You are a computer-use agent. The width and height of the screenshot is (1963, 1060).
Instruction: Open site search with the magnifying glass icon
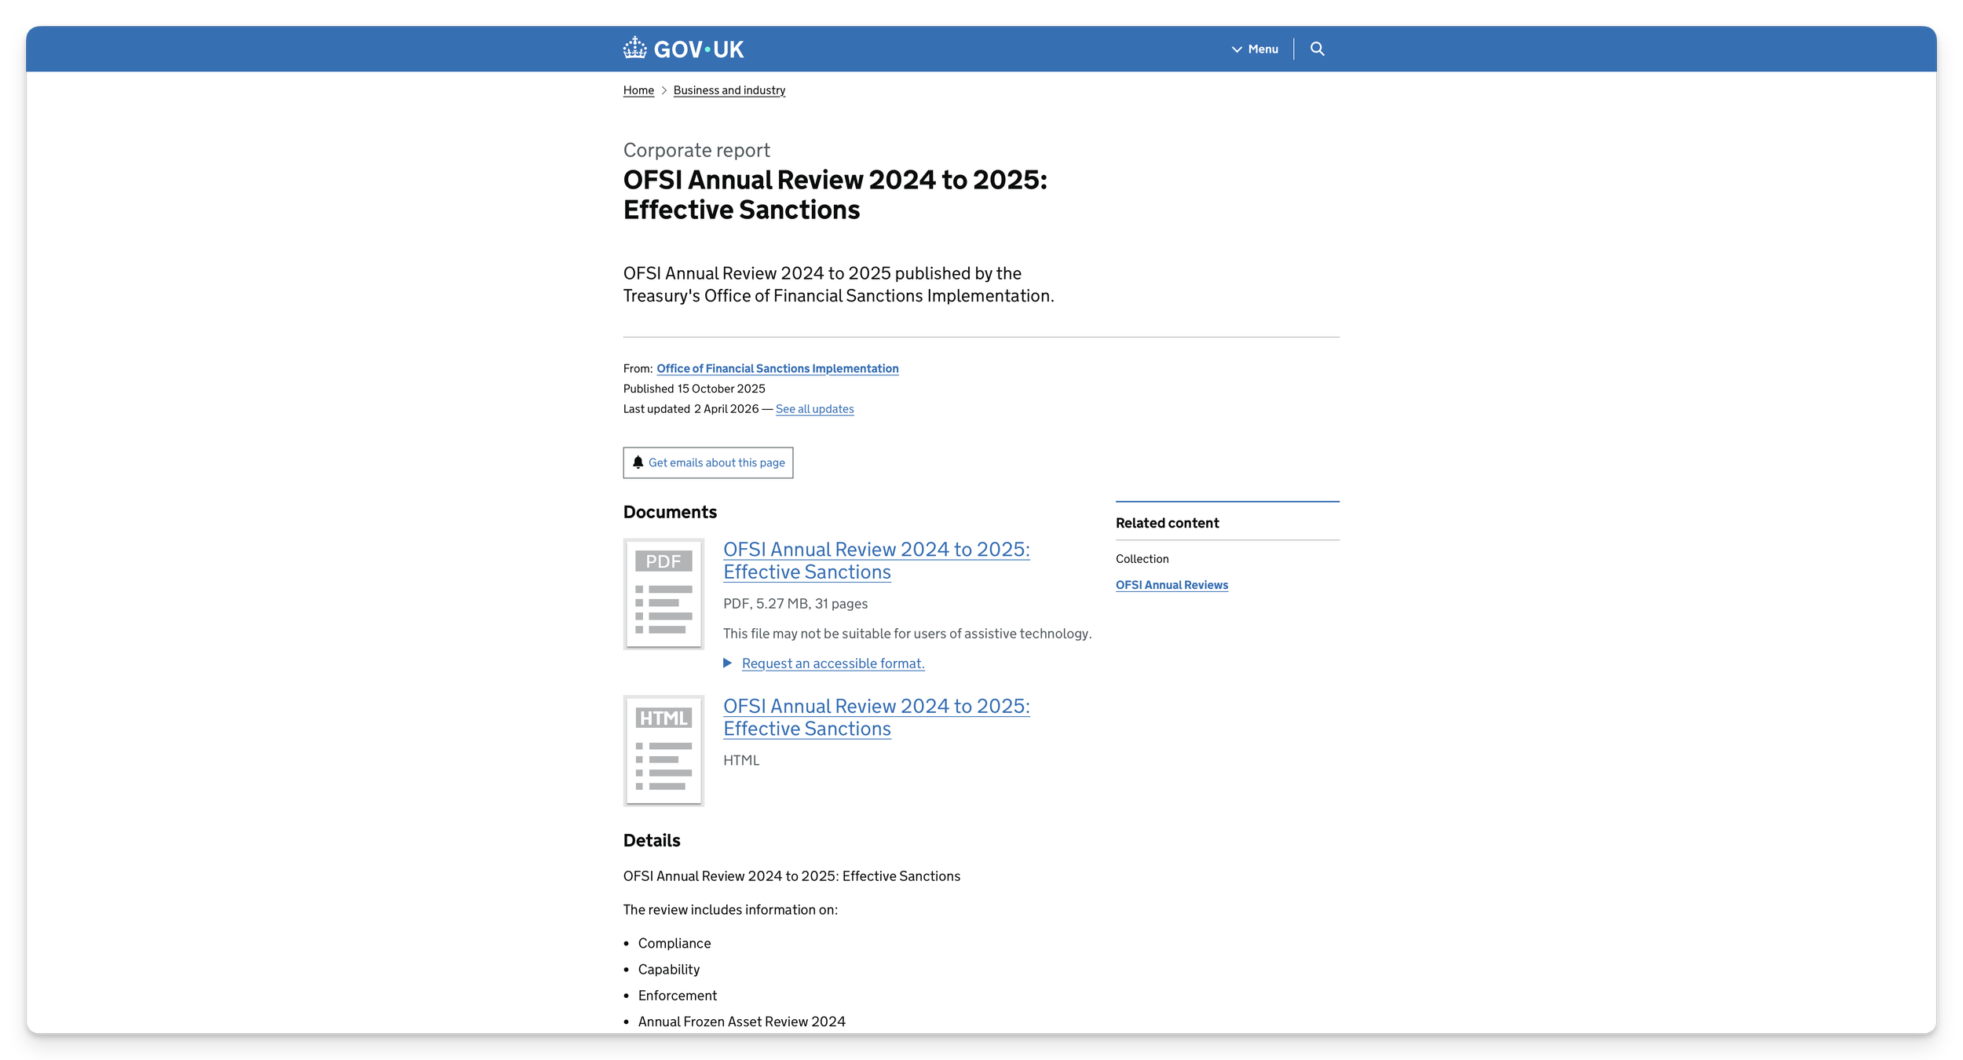[x=1318, y=48]
